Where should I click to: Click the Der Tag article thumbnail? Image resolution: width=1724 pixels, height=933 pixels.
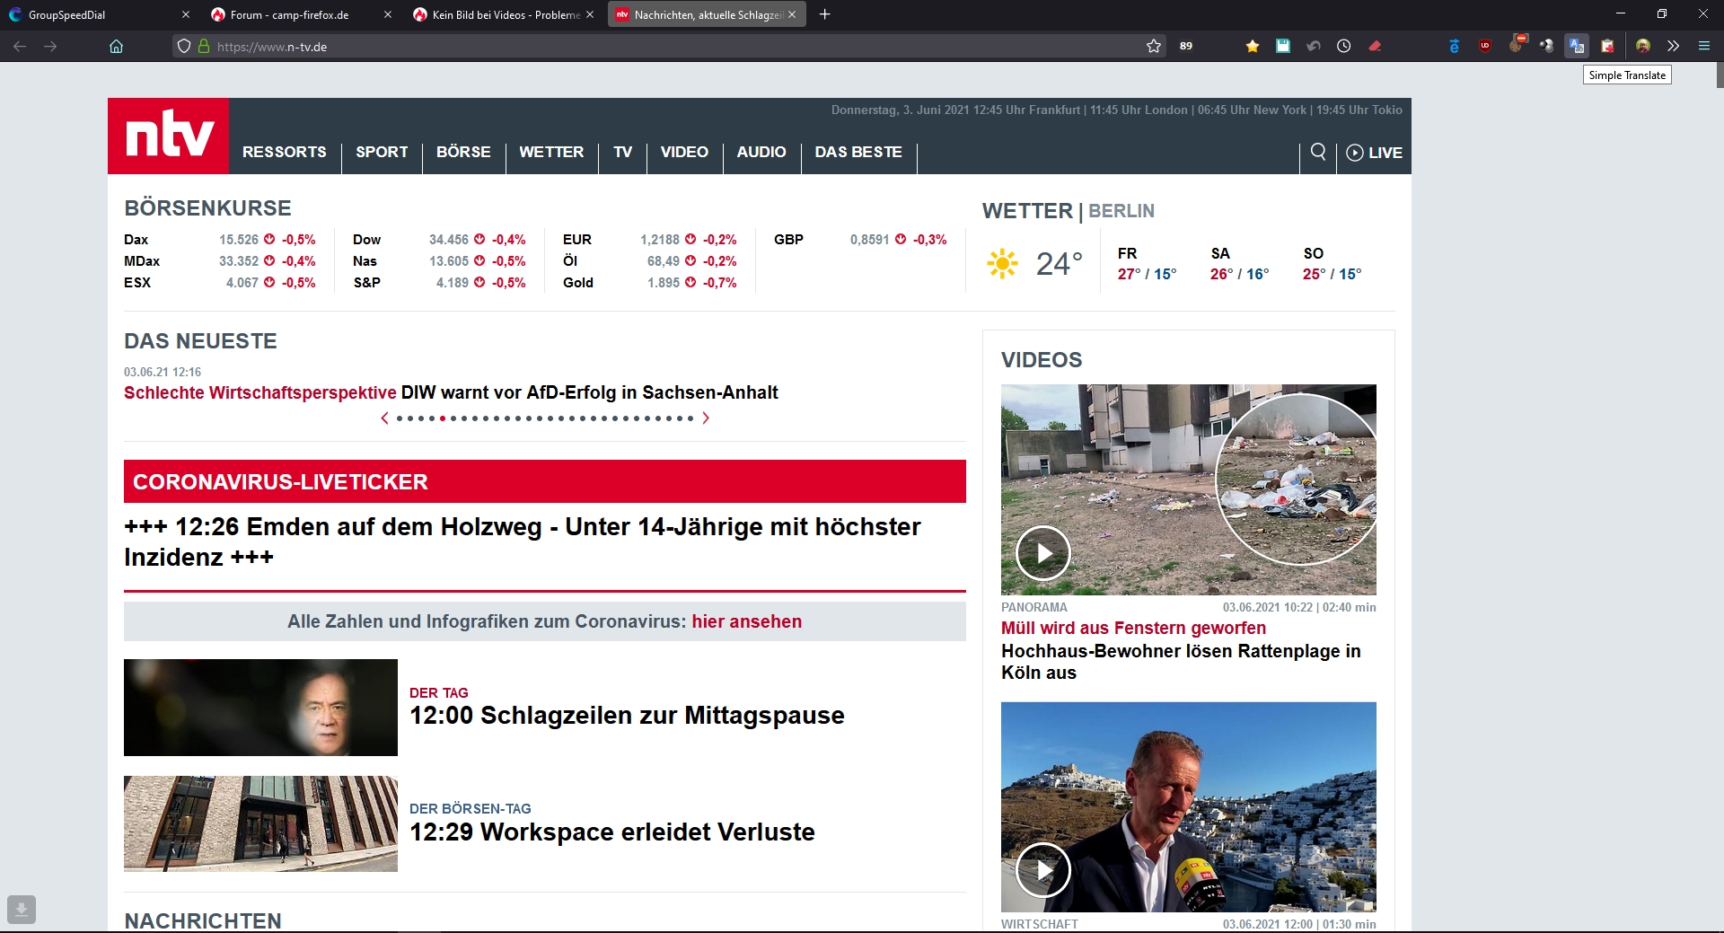[260, 708]
